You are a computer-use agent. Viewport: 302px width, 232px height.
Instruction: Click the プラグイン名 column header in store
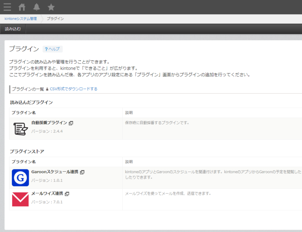(x=24, y=162)
